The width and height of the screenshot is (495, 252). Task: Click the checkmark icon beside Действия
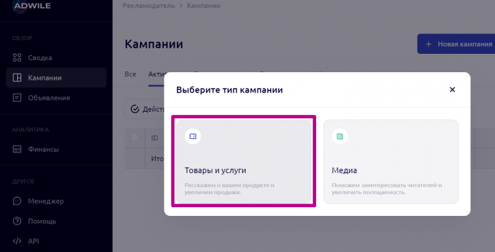(x=135, y=109)
